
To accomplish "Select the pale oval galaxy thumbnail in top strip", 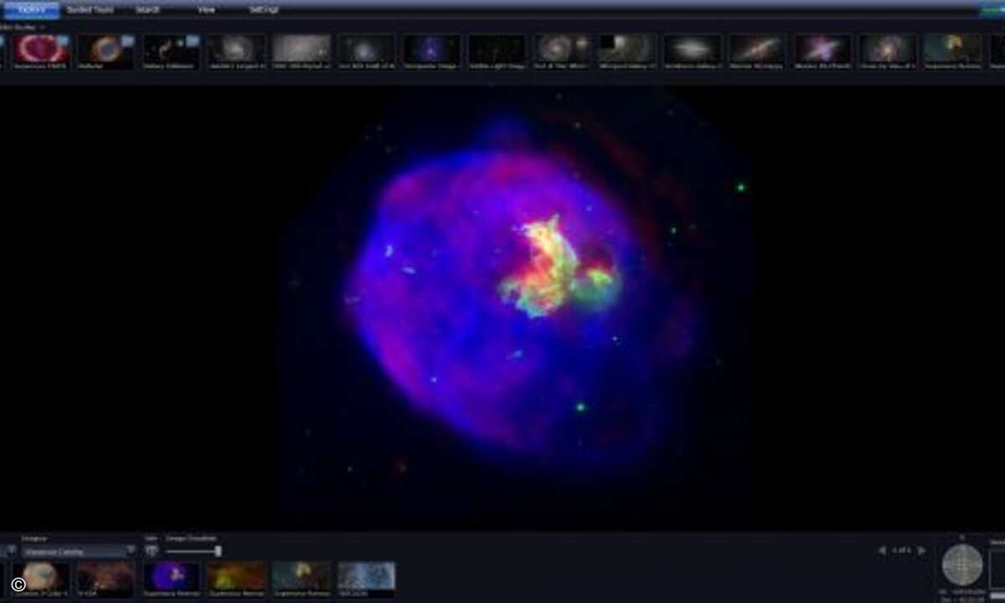I will coord(693,51).
